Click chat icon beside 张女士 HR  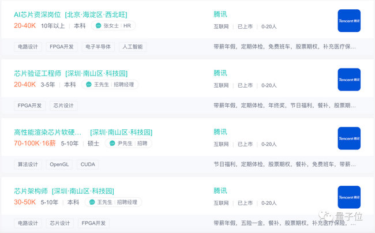pyautogui.click(x=98, y=25)
